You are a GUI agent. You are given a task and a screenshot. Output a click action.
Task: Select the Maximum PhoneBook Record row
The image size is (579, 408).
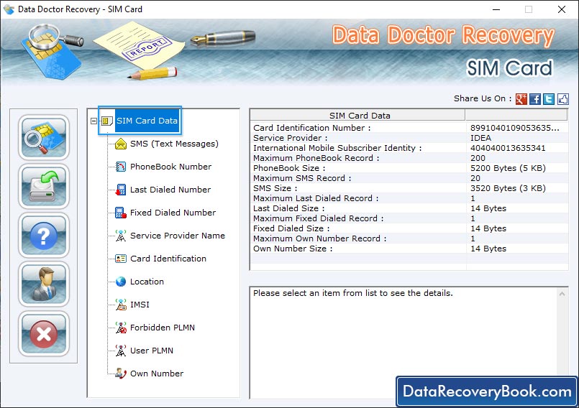[409, 158]
